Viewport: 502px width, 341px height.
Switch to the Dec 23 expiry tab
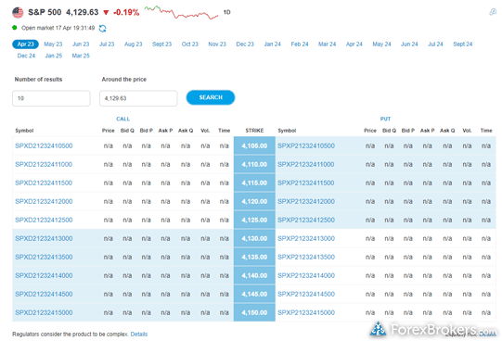pyautogui.click(x=245, y=44)
